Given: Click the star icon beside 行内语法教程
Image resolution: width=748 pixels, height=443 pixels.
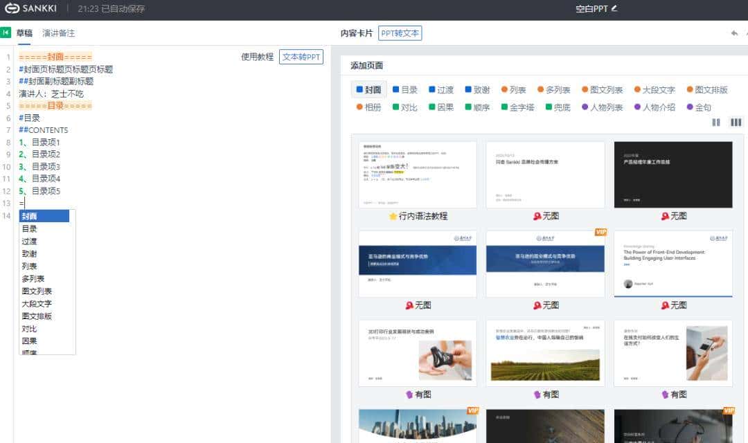Looking at the screenshot, I should (393, 217).
